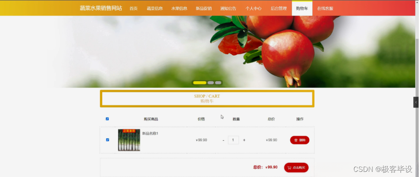This screenshot has width=419, height=177.
Task: Open the 首页 home menu item
Action: (x=133, y=9)
